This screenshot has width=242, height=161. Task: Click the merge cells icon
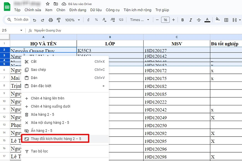point(235,20)
